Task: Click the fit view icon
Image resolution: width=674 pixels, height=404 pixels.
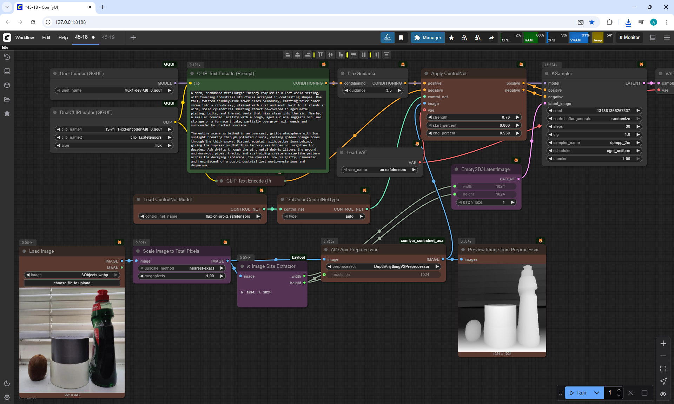Action: tap(663, 369)
